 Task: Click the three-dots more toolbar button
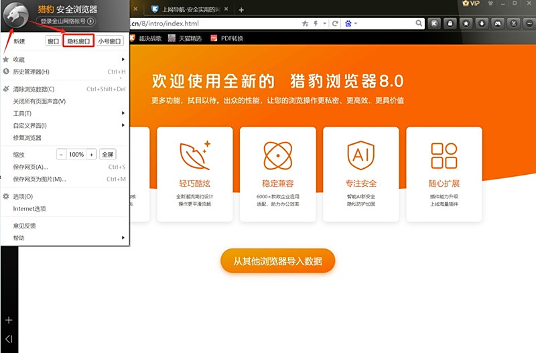tap(529, 23)
